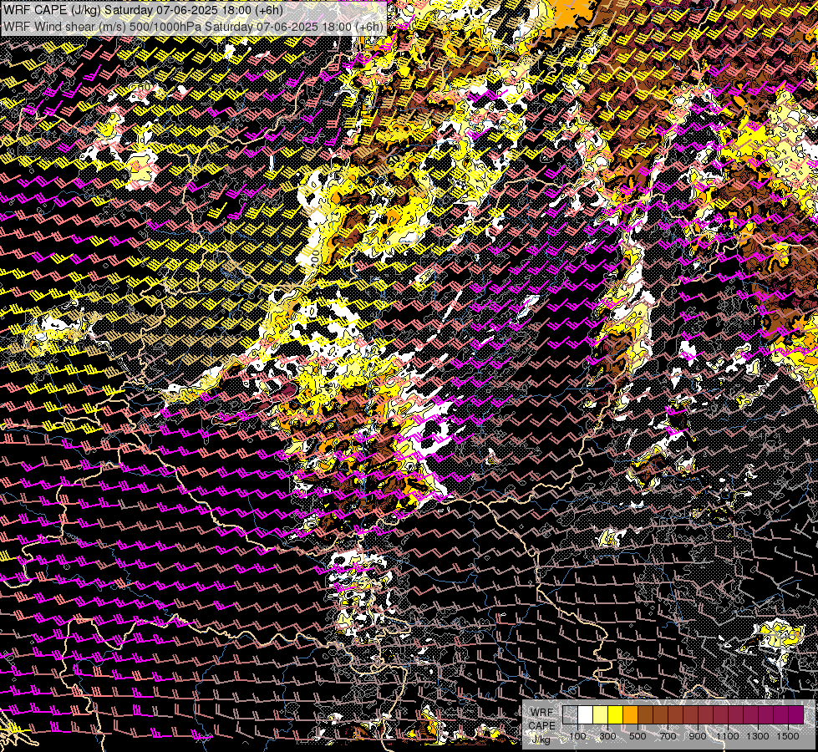Select the white CAPE legend swatch
This screenshot has height=752, width=818.
tap(586, 714)
